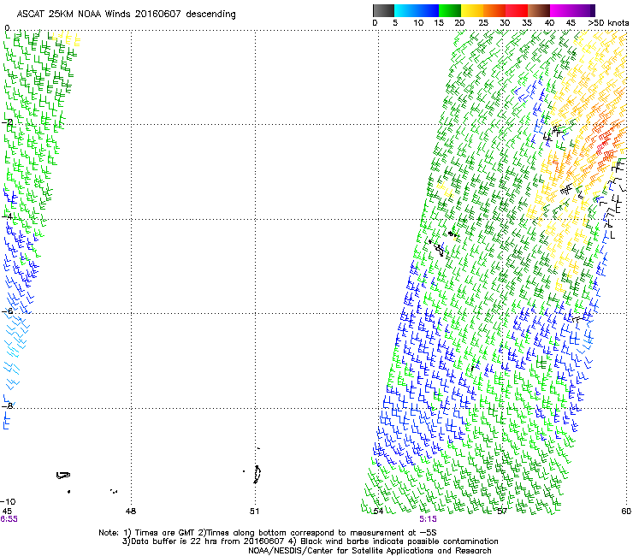Click the gray 0-5 knots legend swatch
This screenshot has height=556, width=633.
coord(383,10)
